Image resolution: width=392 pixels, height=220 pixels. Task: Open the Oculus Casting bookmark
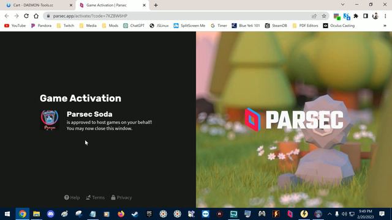pyautogui.click(x=339, y=26)
